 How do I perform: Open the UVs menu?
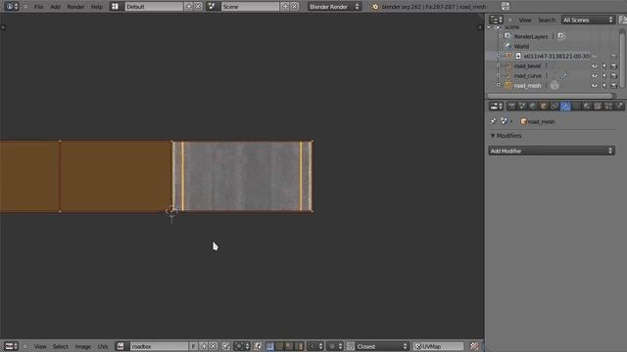[x=103, y=346]
